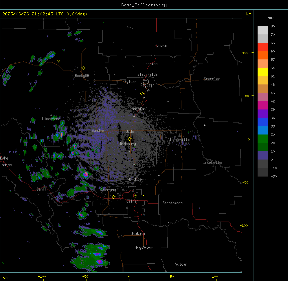Select the Sundre label
Viewport: 288px width, 281px height.
click(98, 130)
